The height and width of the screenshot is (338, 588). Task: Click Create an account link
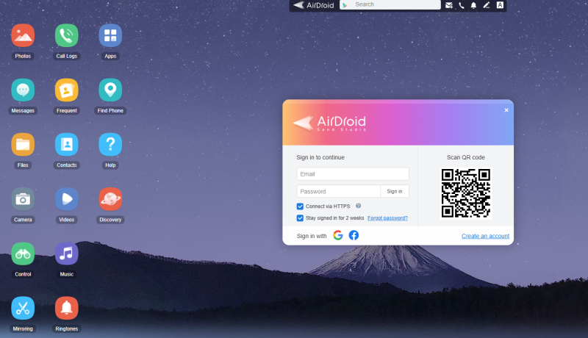[485, 236]
